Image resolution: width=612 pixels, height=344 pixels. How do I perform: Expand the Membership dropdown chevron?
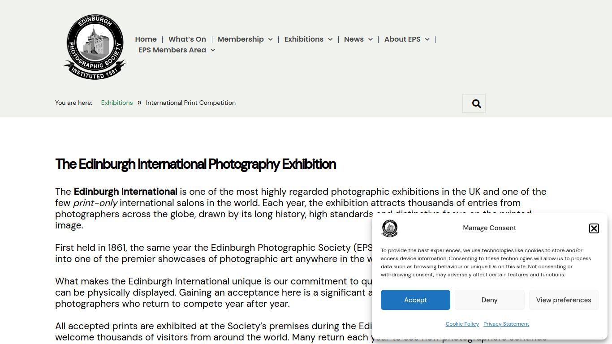271,39
